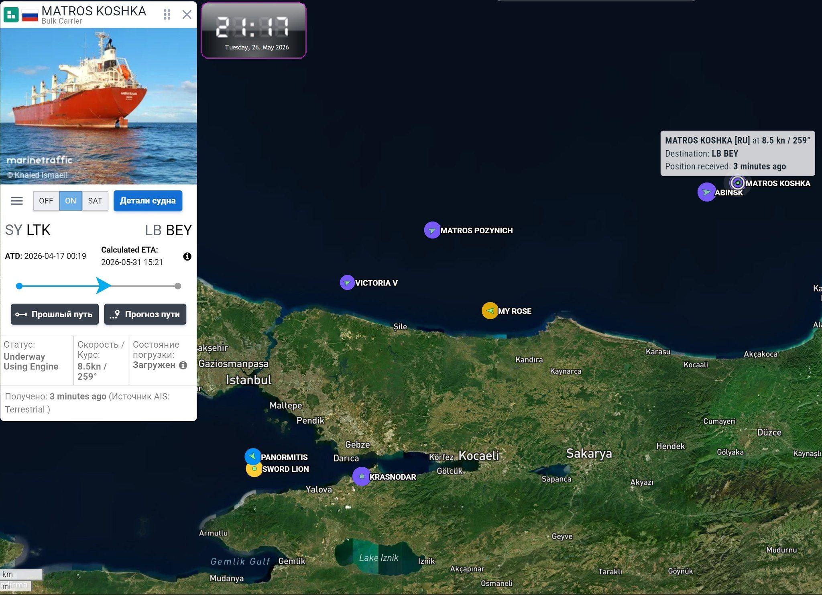Open the hamburger menu in vessel panel
Viewport: 822px width, 595px height.
16,201
